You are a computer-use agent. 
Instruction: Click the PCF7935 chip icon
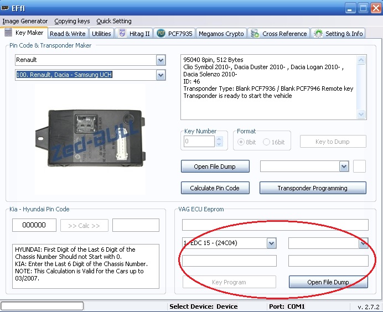pyautogui.click(x=161, y=34)
